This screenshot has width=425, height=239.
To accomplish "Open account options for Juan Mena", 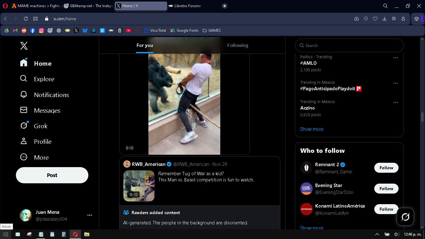I will tap(90, 215).
